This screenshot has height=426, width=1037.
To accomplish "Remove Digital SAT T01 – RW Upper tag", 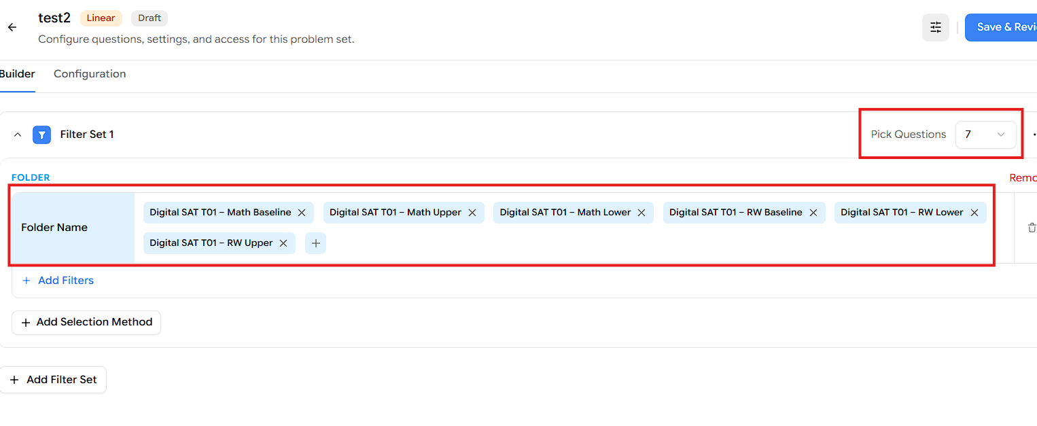I will [x=283, y=243].
